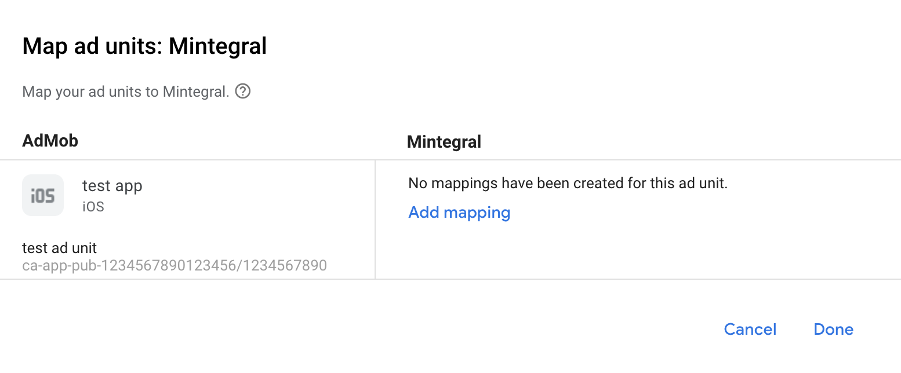
Task: Click the test ad unit label
Action: click(59, 247)
